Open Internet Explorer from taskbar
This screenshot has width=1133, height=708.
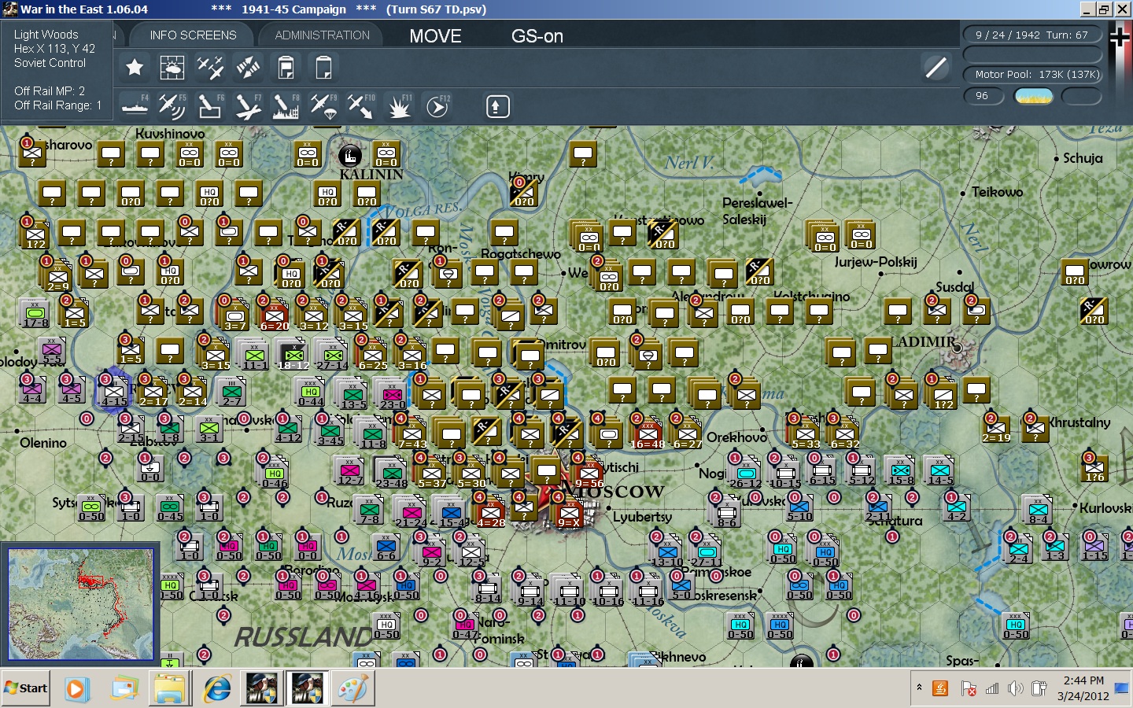216,689
